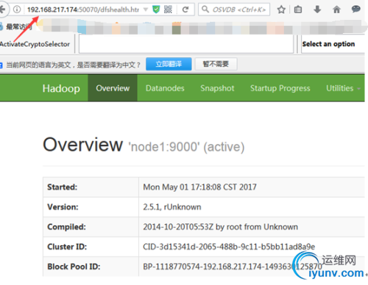The height and width of the screenshot is (285, 368).
Task: Open the 'Select an option' dropdown
Action: point(333,44)
